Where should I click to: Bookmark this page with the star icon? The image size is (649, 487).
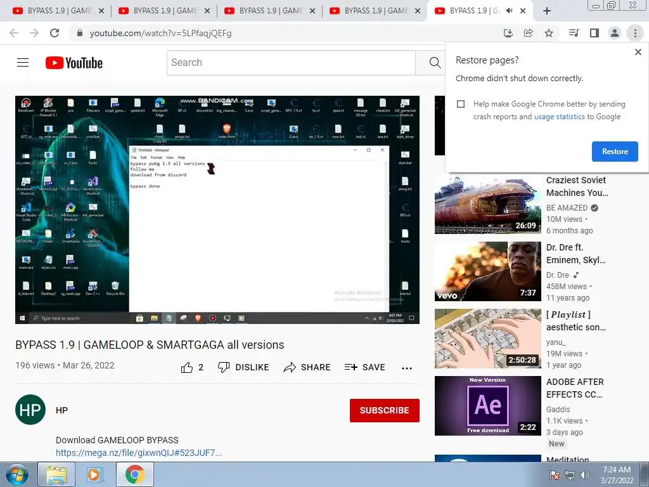[x=549, y=33]
